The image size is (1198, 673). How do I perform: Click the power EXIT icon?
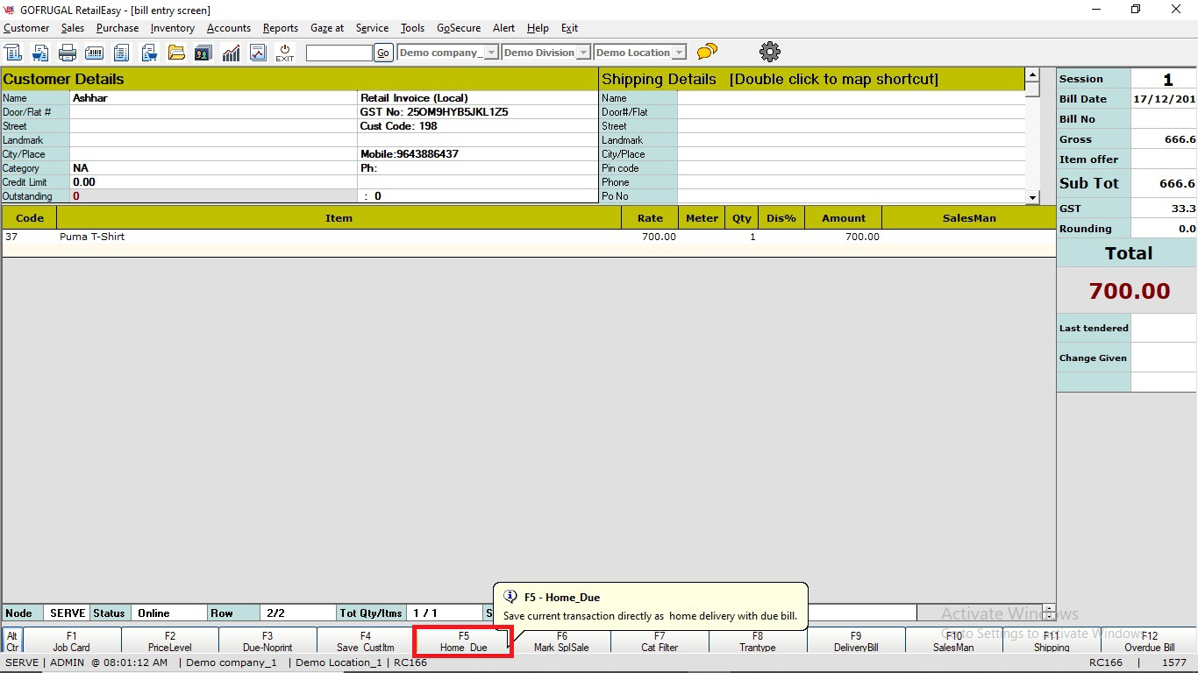coord(284,53)
